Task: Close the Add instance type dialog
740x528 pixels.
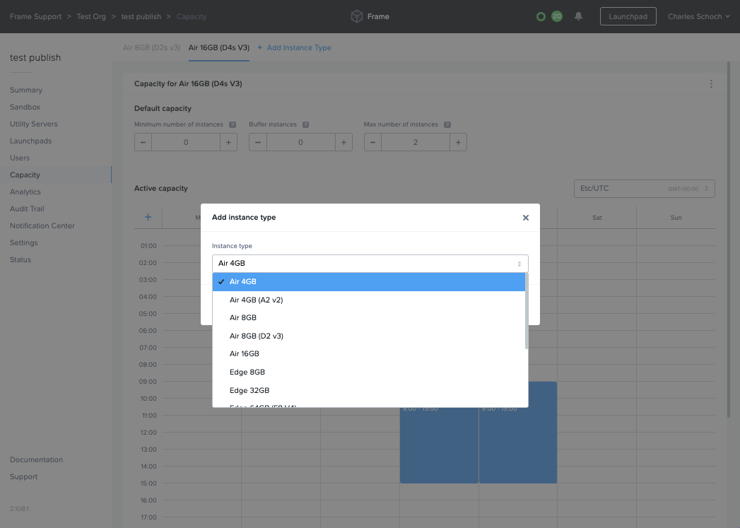Action: [x=525, y=218]
